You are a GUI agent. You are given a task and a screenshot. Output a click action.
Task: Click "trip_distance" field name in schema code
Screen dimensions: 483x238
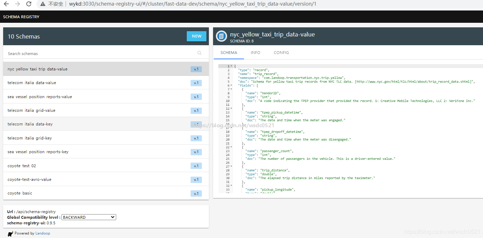(274, 170)
